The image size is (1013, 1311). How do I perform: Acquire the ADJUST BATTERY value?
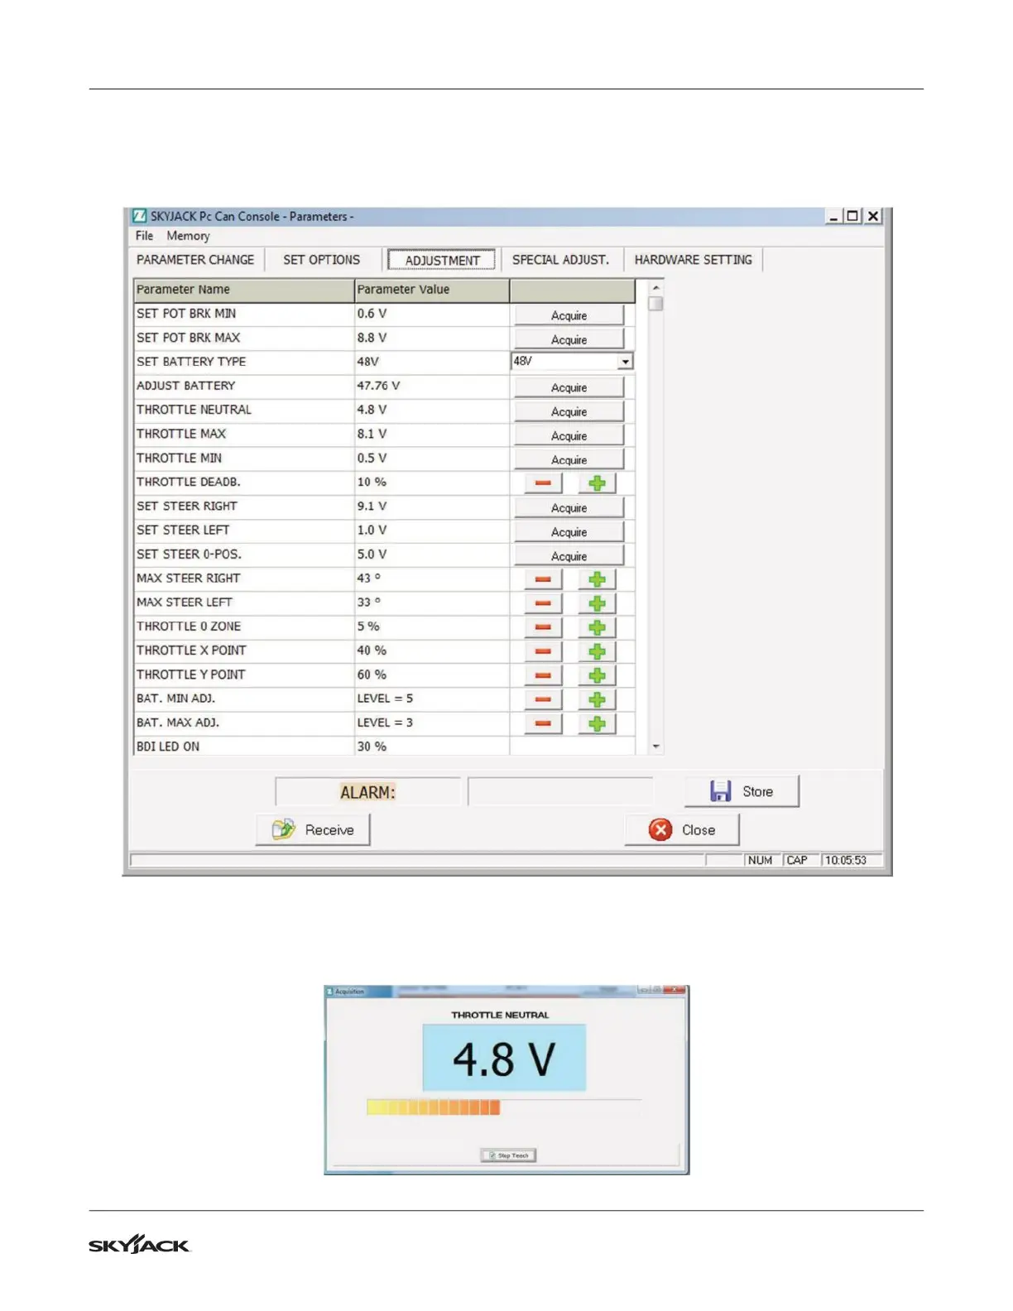pyautogui.click(x=569, y=387)
